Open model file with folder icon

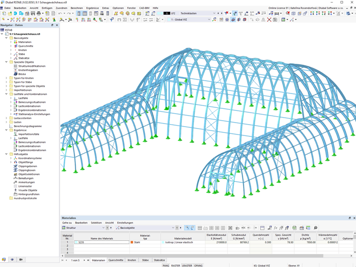click(10, 14)
